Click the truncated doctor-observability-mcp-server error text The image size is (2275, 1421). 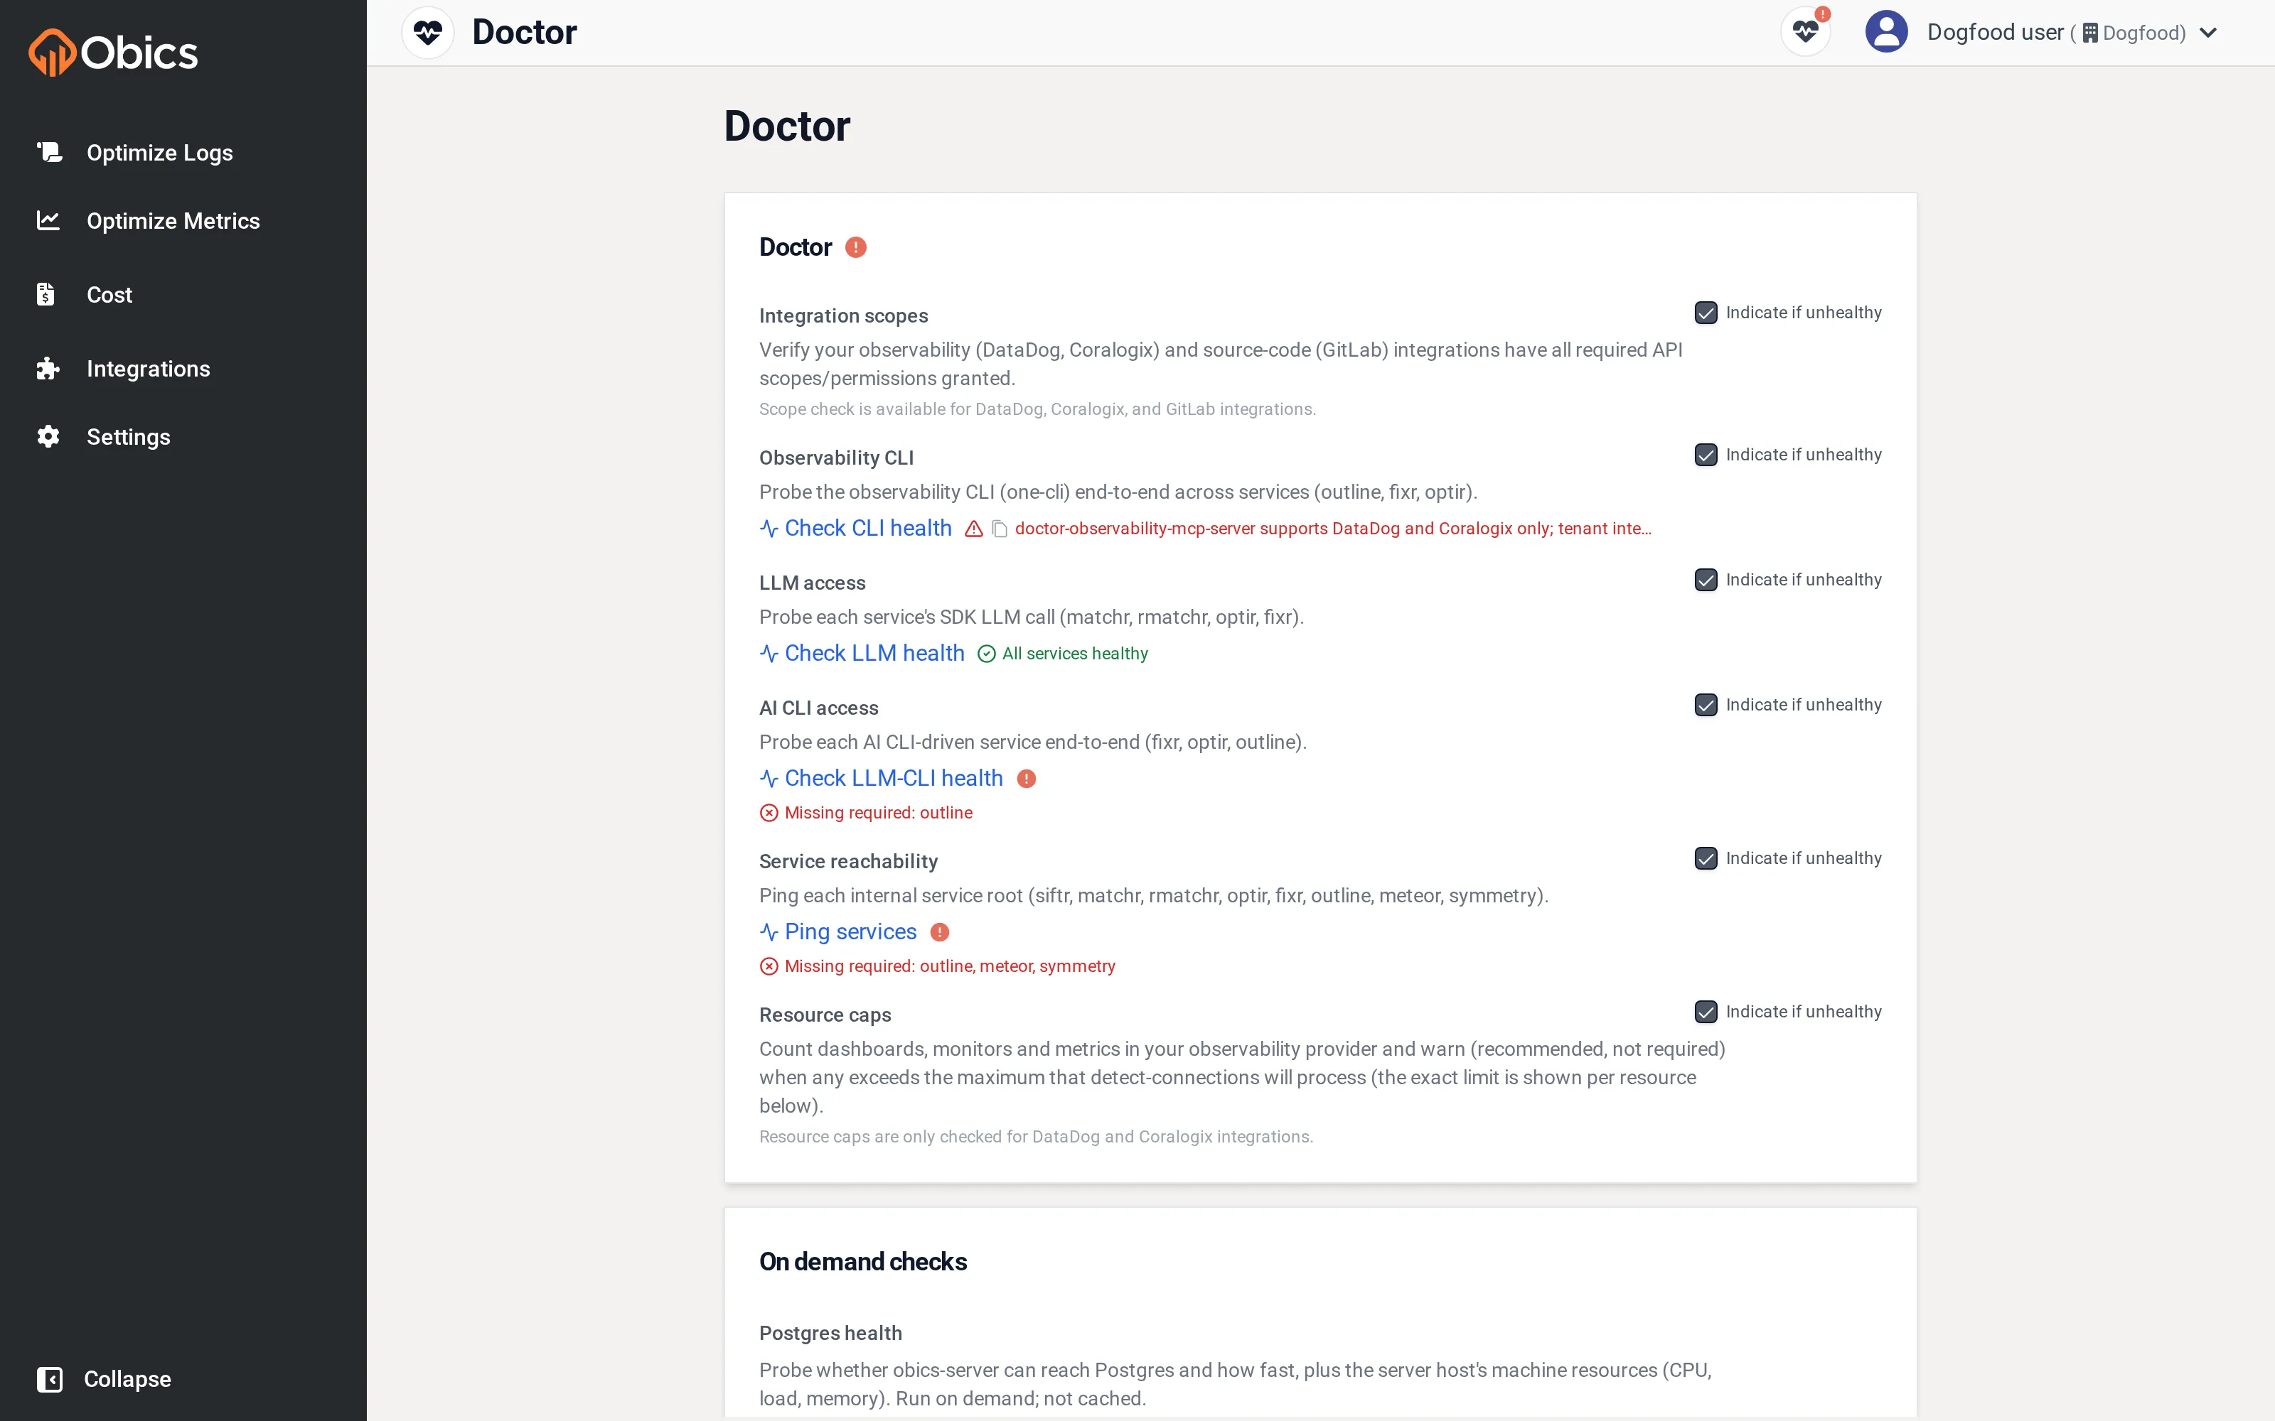pyautogui.click(x=1332, y=528)
